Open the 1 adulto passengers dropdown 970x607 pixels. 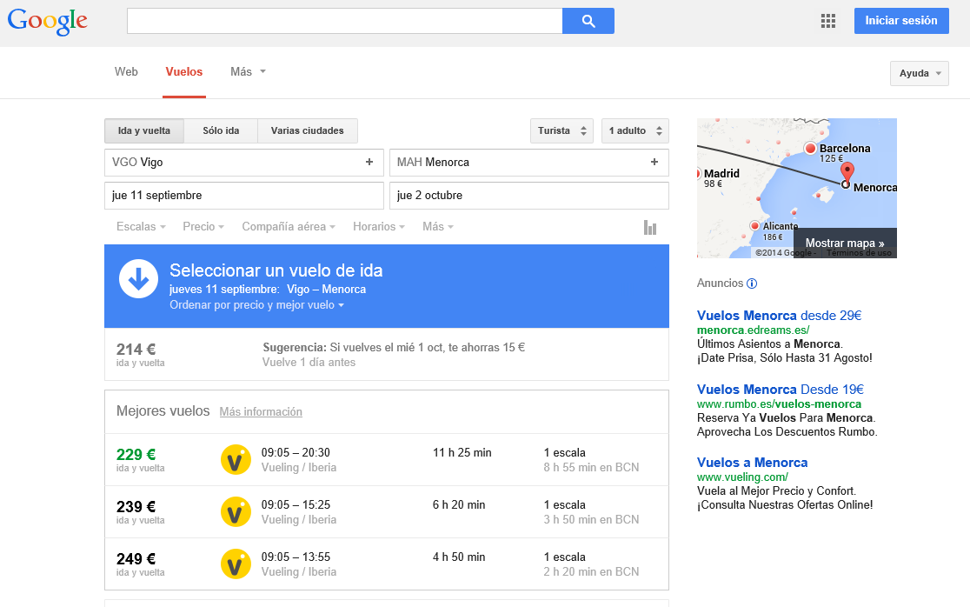click(x=635, y=130)
